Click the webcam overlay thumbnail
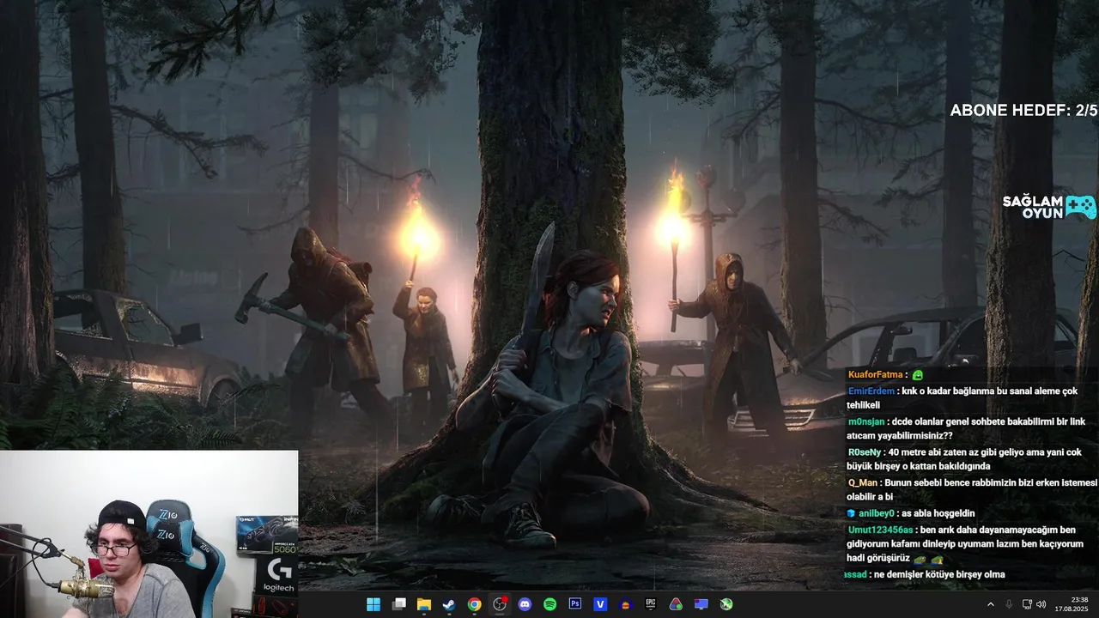 tap(149, 534)
